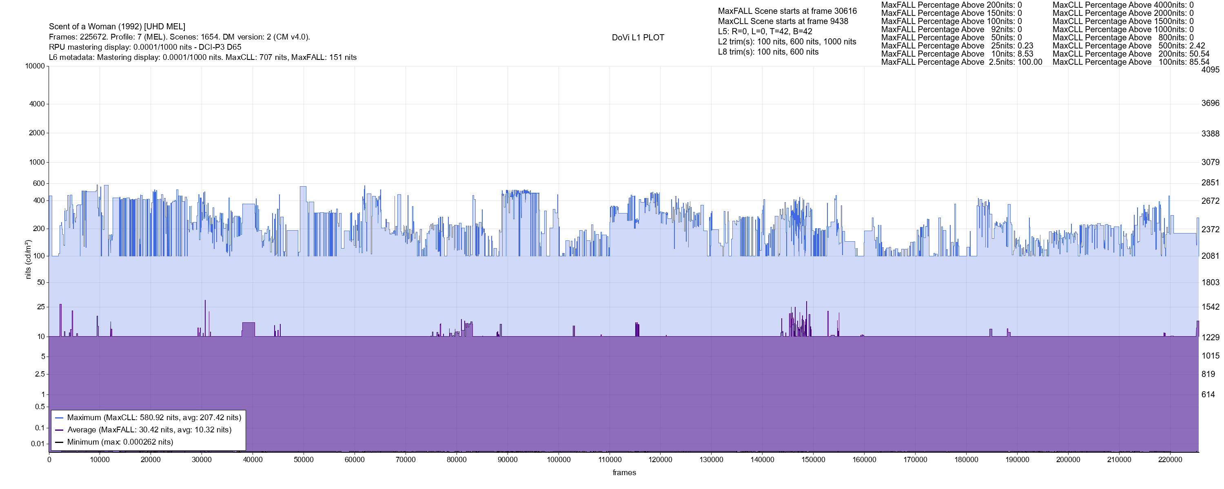Click the purple Average legend line swatch
Viewport: 1224px width, 489px height.
pyautogui.click(x=59, y=430)
